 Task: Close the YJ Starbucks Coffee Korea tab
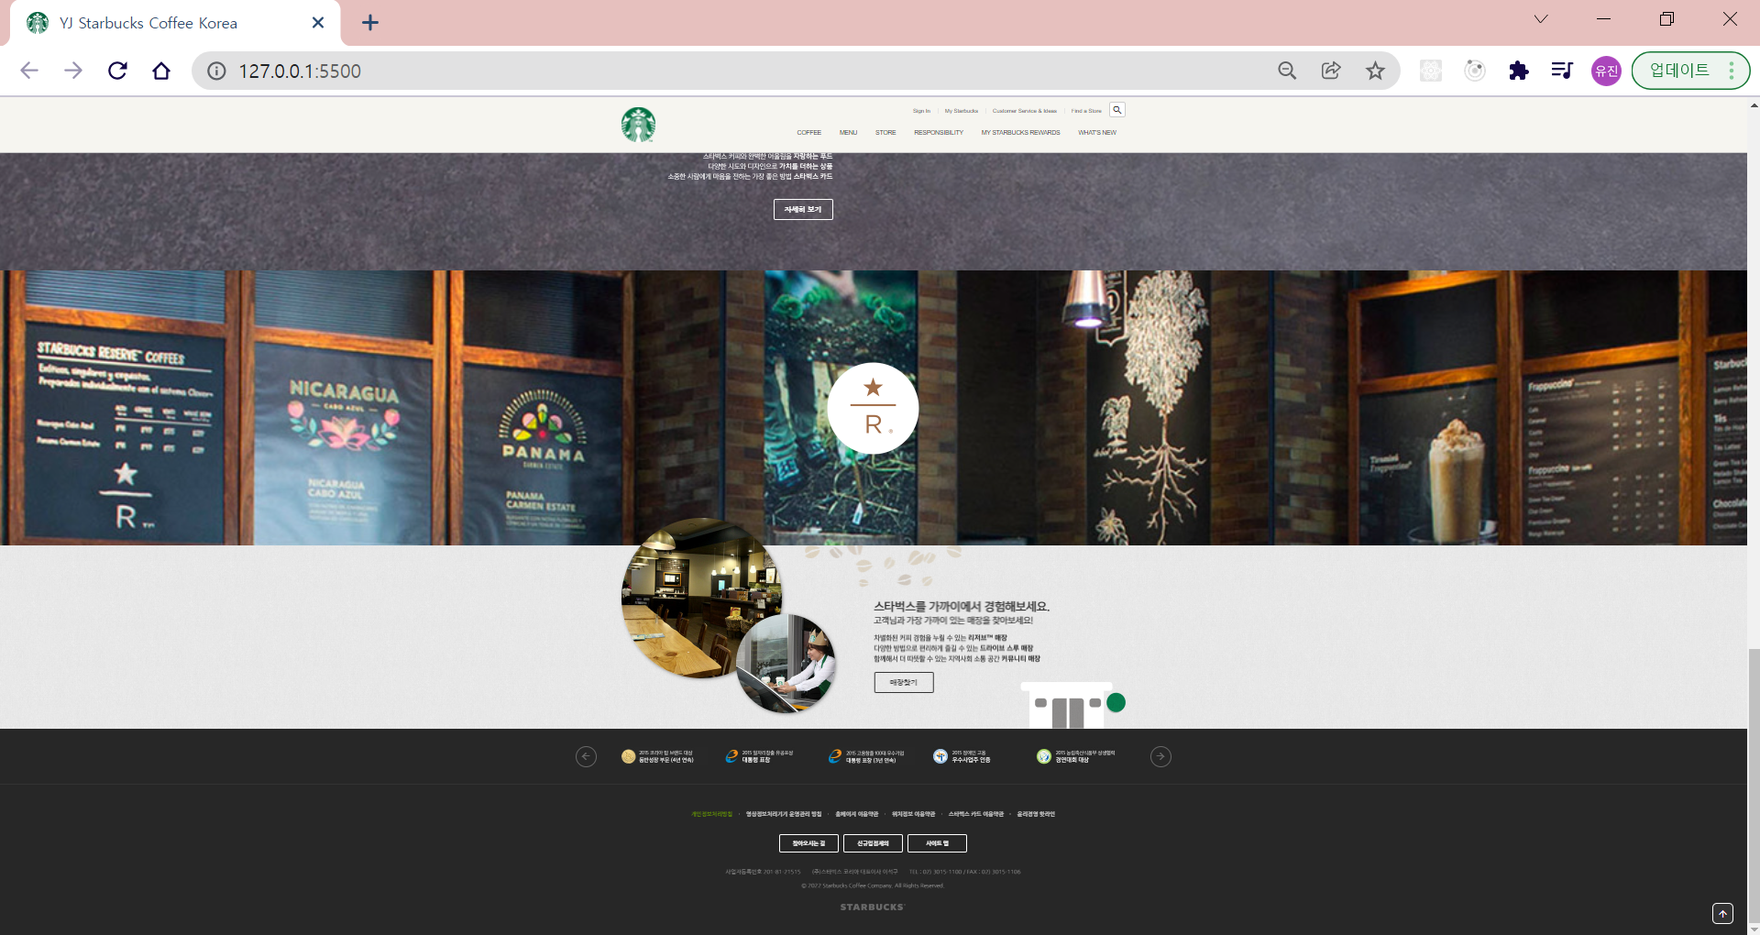[318, 23]
